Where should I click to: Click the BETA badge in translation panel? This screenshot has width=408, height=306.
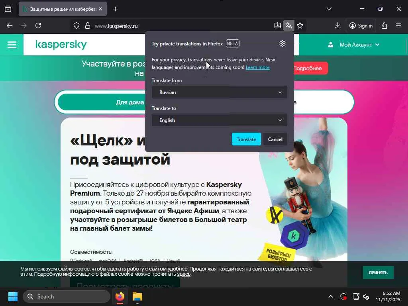232,43
